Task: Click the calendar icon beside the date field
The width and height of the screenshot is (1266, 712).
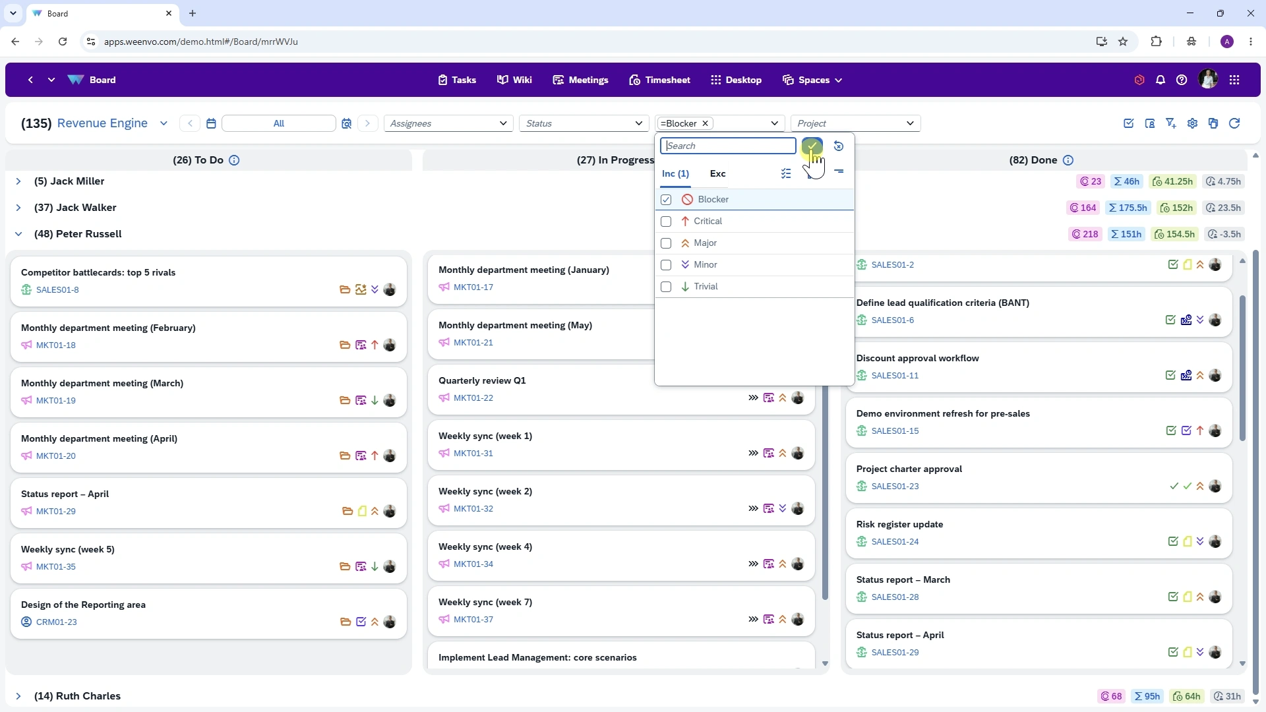Action: coord(211,123)
